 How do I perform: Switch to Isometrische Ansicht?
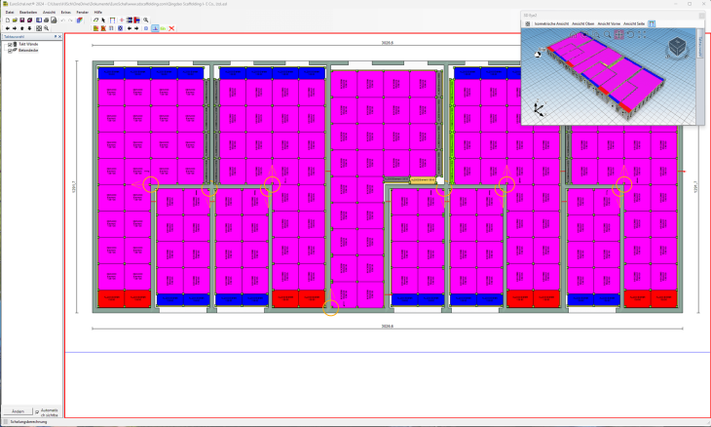tap(551, 23)
